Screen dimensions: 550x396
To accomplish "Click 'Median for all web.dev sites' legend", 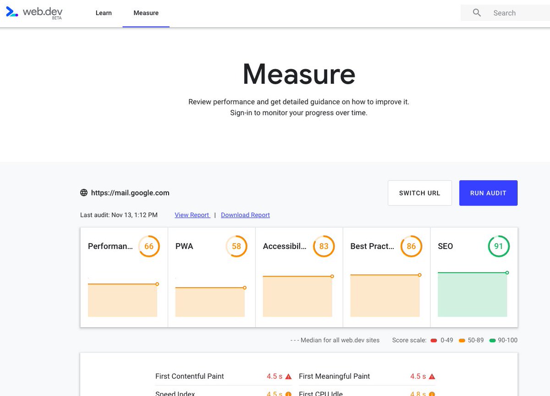I will (335, 340).
